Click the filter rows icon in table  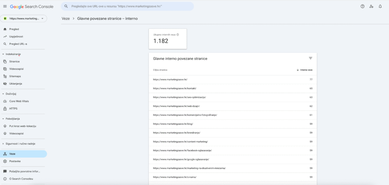(310, 58)
